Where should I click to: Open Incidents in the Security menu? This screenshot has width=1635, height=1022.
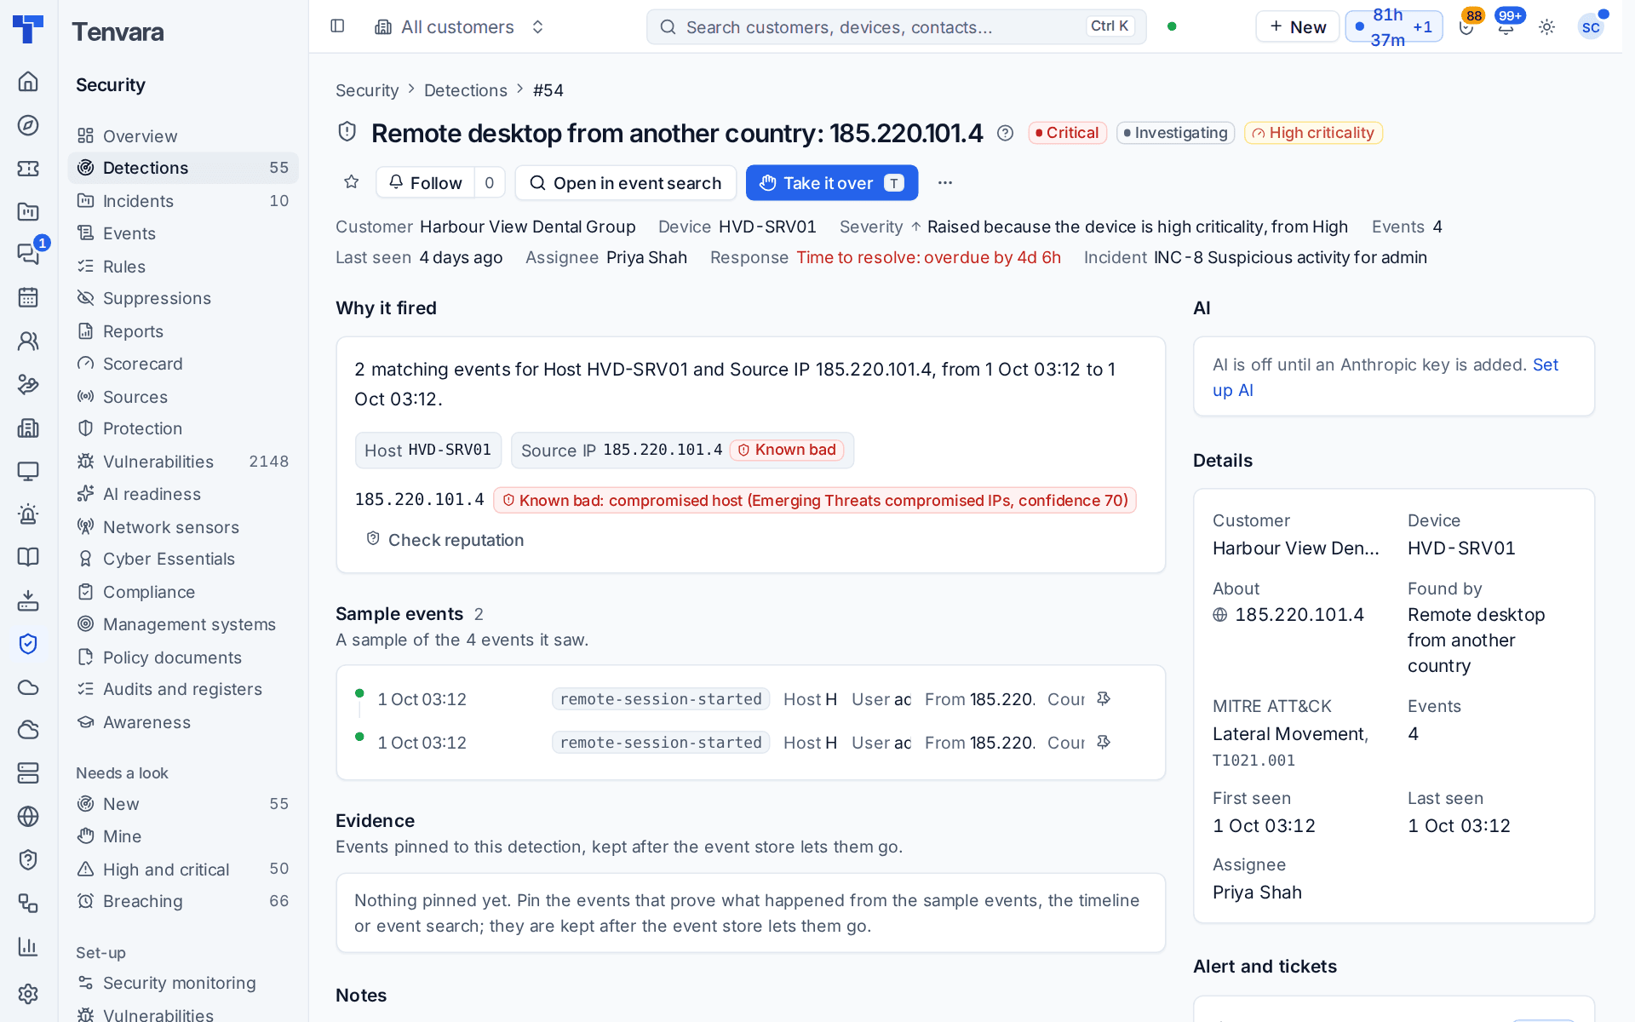coord(183,201)
